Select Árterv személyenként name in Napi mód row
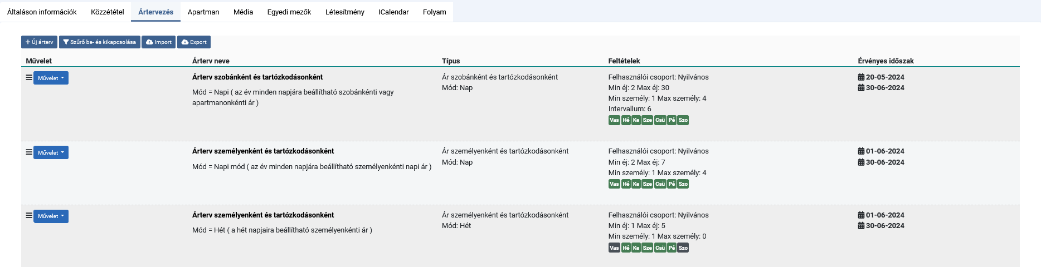The height and width of the screenshot is (267, 1041). 263,151
